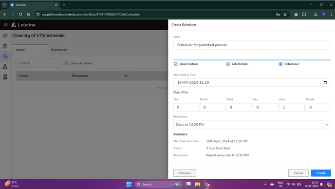335x189 pixels.
Task: Click the Start Date & Time field
Action: (252, 82)
